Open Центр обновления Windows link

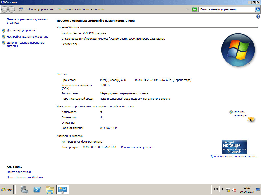pyautogui.click(x=25, y=177)
